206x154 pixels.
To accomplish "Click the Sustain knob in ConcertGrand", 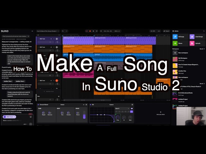I will (x=69, y=113).
